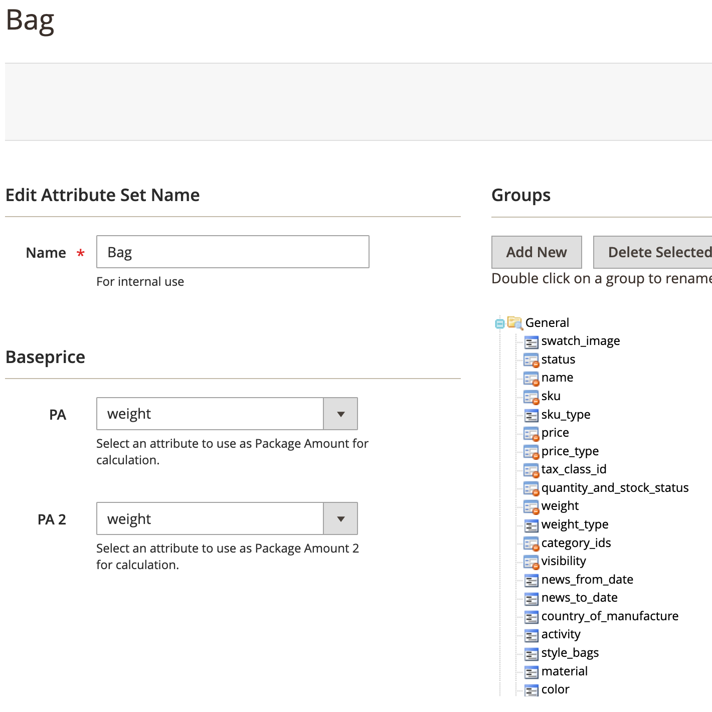Click the price attribute icon
Image resolution: width=712 pixels, height=712 pixels.
[531, 434]
